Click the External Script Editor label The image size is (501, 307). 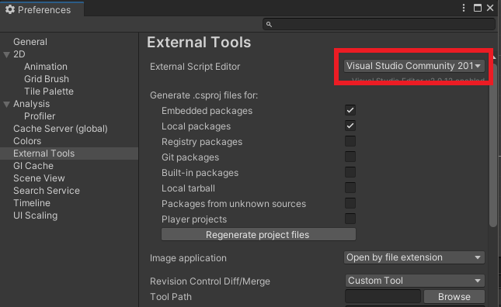point(195,67)
